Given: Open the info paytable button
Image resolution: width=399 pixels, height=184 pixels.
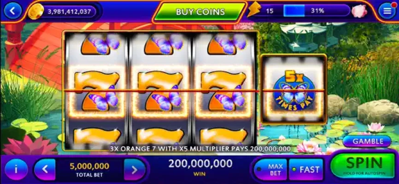Looking at the screenshot, I should (x=16, y=170).
